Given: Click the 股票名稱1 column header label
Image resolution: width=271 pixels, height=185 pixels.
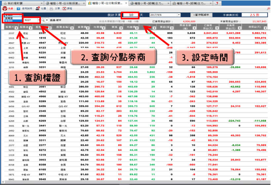Looking at the screenshot, I should coord(63,27).
